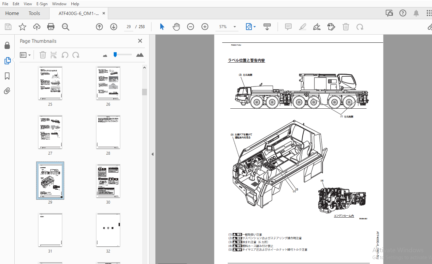The image size is (432, 264).
Task: Select page 30 thumbnail
Action: click(x=108, y=181)
